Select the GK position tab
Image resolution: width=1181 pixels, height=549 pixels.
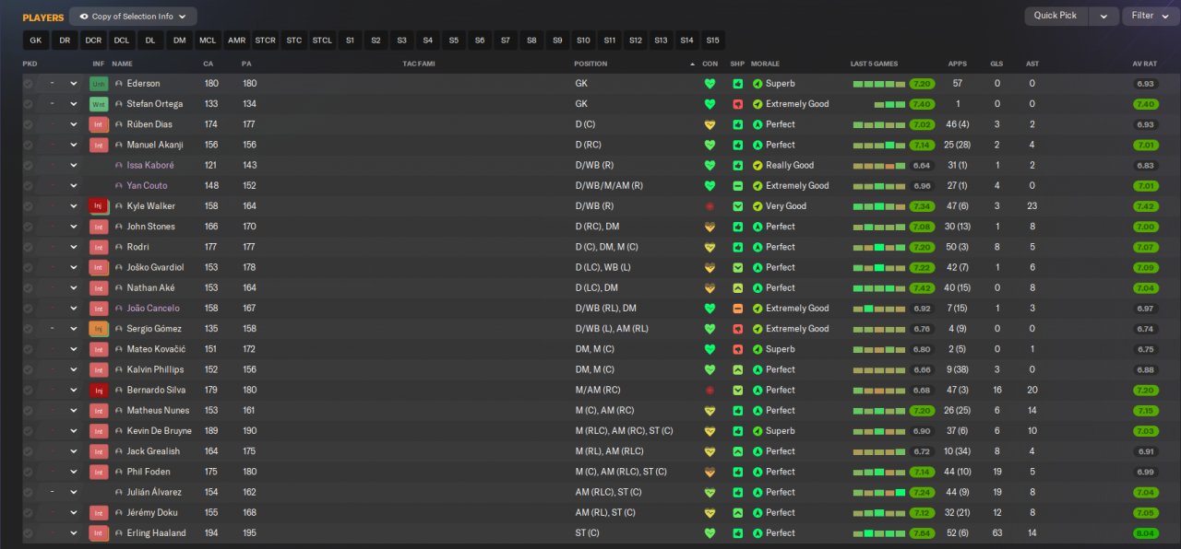click(35, 41)
